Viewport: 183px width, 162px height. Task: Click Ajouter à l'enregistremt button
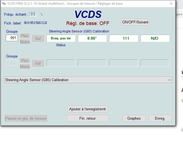tap(87, 109)
